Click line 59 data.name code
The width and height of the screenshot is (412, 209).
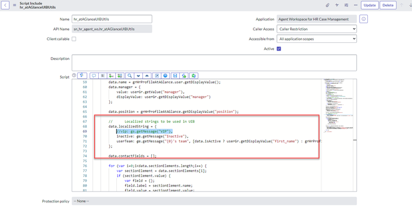tap(164, 82)
